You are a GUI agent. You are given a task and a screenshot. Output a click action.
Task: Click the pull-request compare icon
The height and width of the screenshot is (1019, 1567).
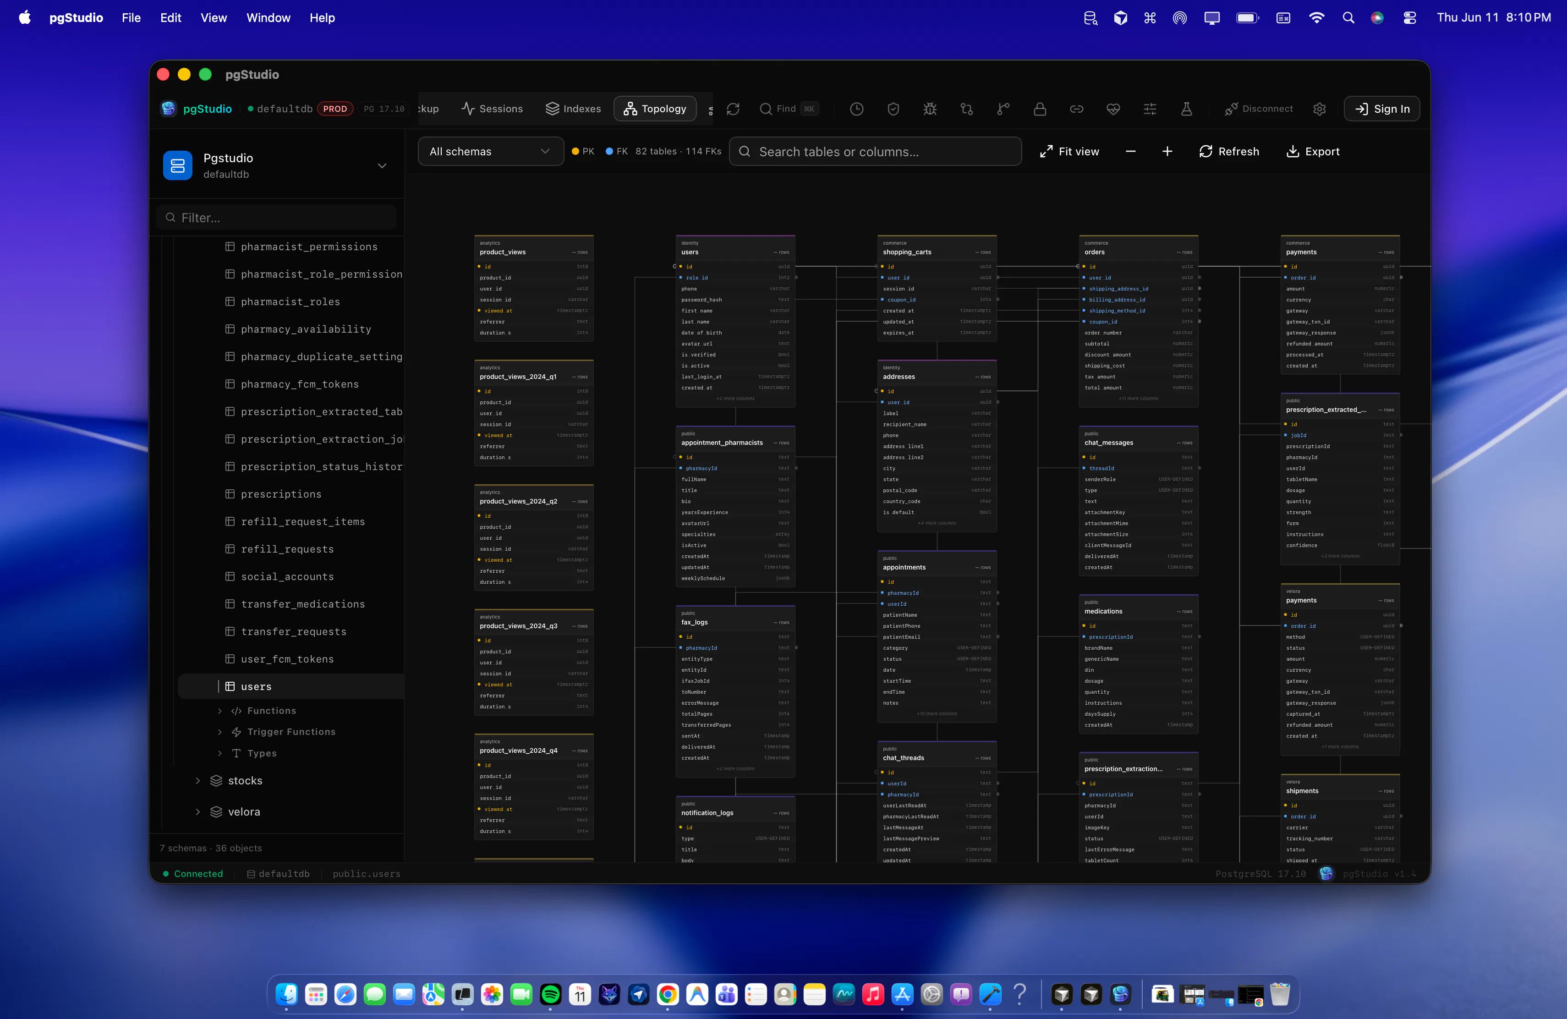point(966,109)
